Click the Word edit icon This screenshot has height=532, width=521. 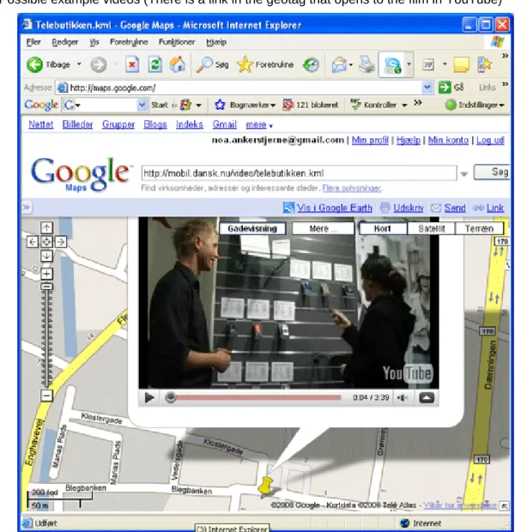pos(428,64)
